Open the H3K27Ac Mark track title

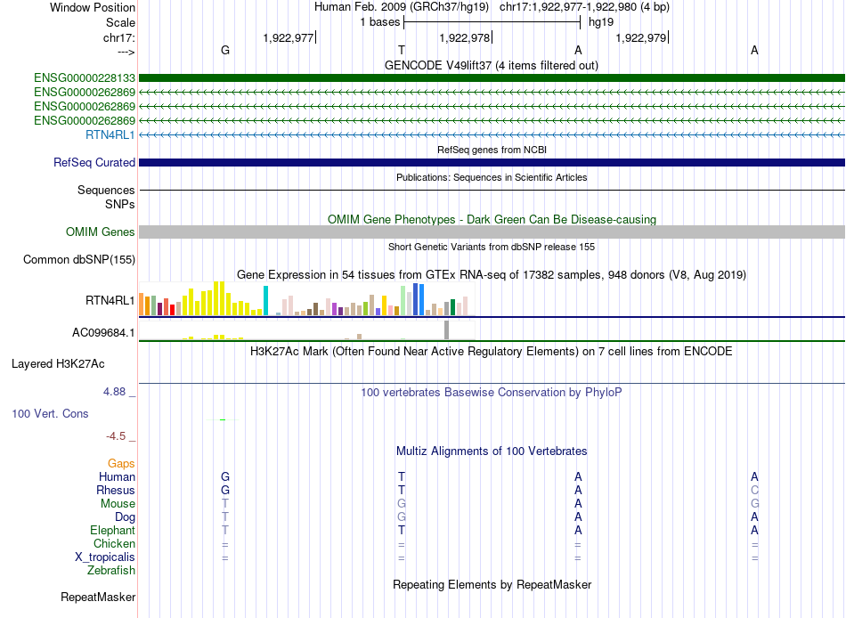click(x=491, y=352)
